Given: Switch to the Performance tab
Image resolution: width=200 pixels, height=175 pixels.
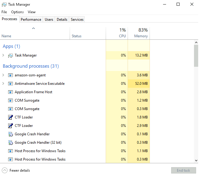Looking at the screenshot, I should (31, 20).
